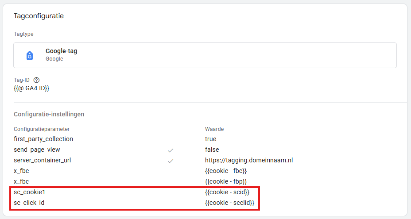Click the https://tagging.domeinnaam.nl URL value

coord(249,160)
